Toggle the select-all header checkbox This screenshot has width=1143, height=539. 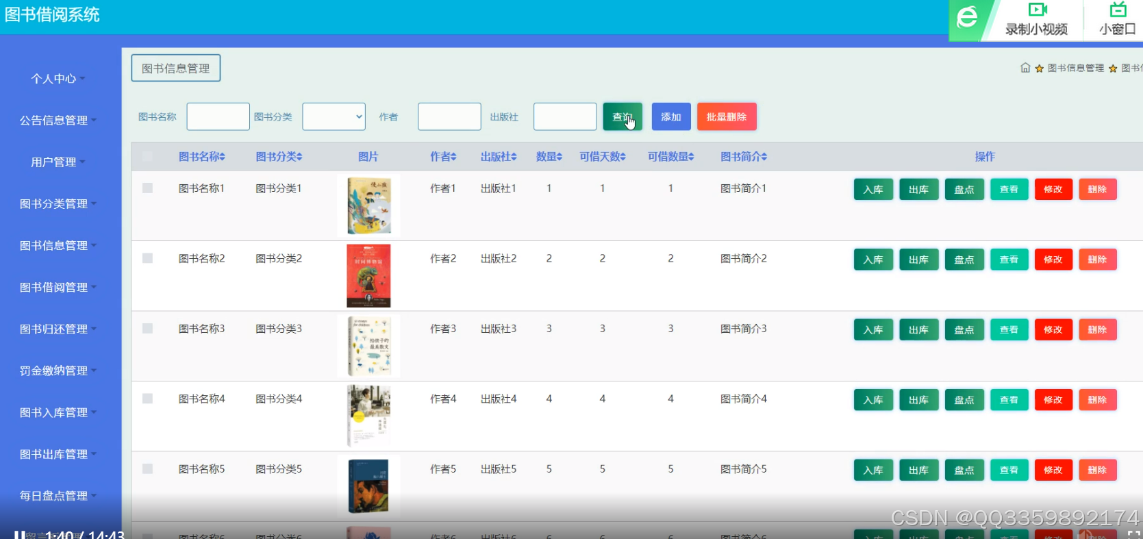click(x=147, y=157)
